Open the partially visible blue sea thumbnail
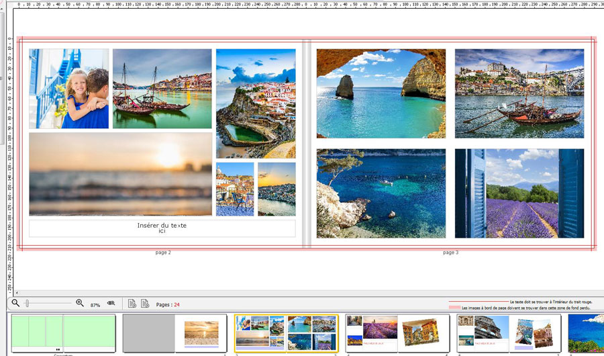 (586, 333)
